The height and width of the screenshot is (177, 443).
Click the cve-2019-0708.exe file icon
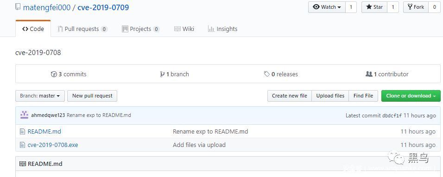pyautogui.click(x=22, y=145)
